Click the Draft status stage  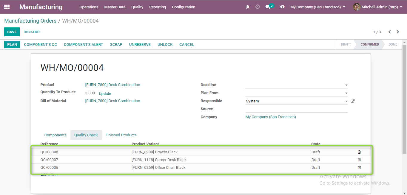point(346,44)
